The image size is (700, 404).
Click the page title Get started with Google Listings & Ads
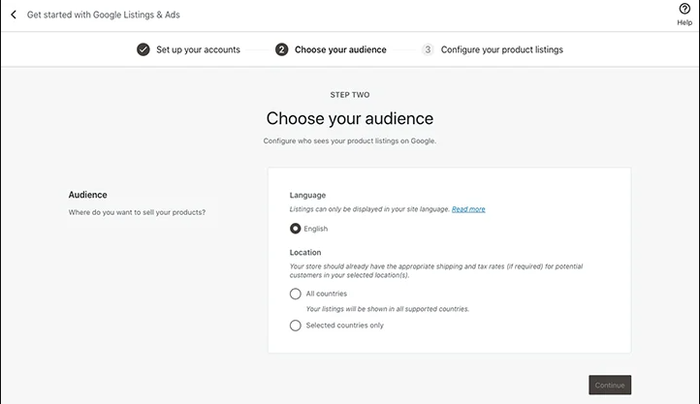[104, 15]
